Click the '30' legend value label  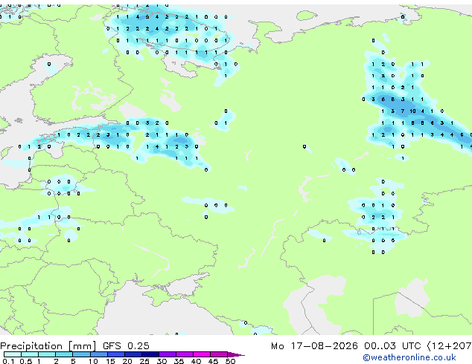click(x=162, y=361)
